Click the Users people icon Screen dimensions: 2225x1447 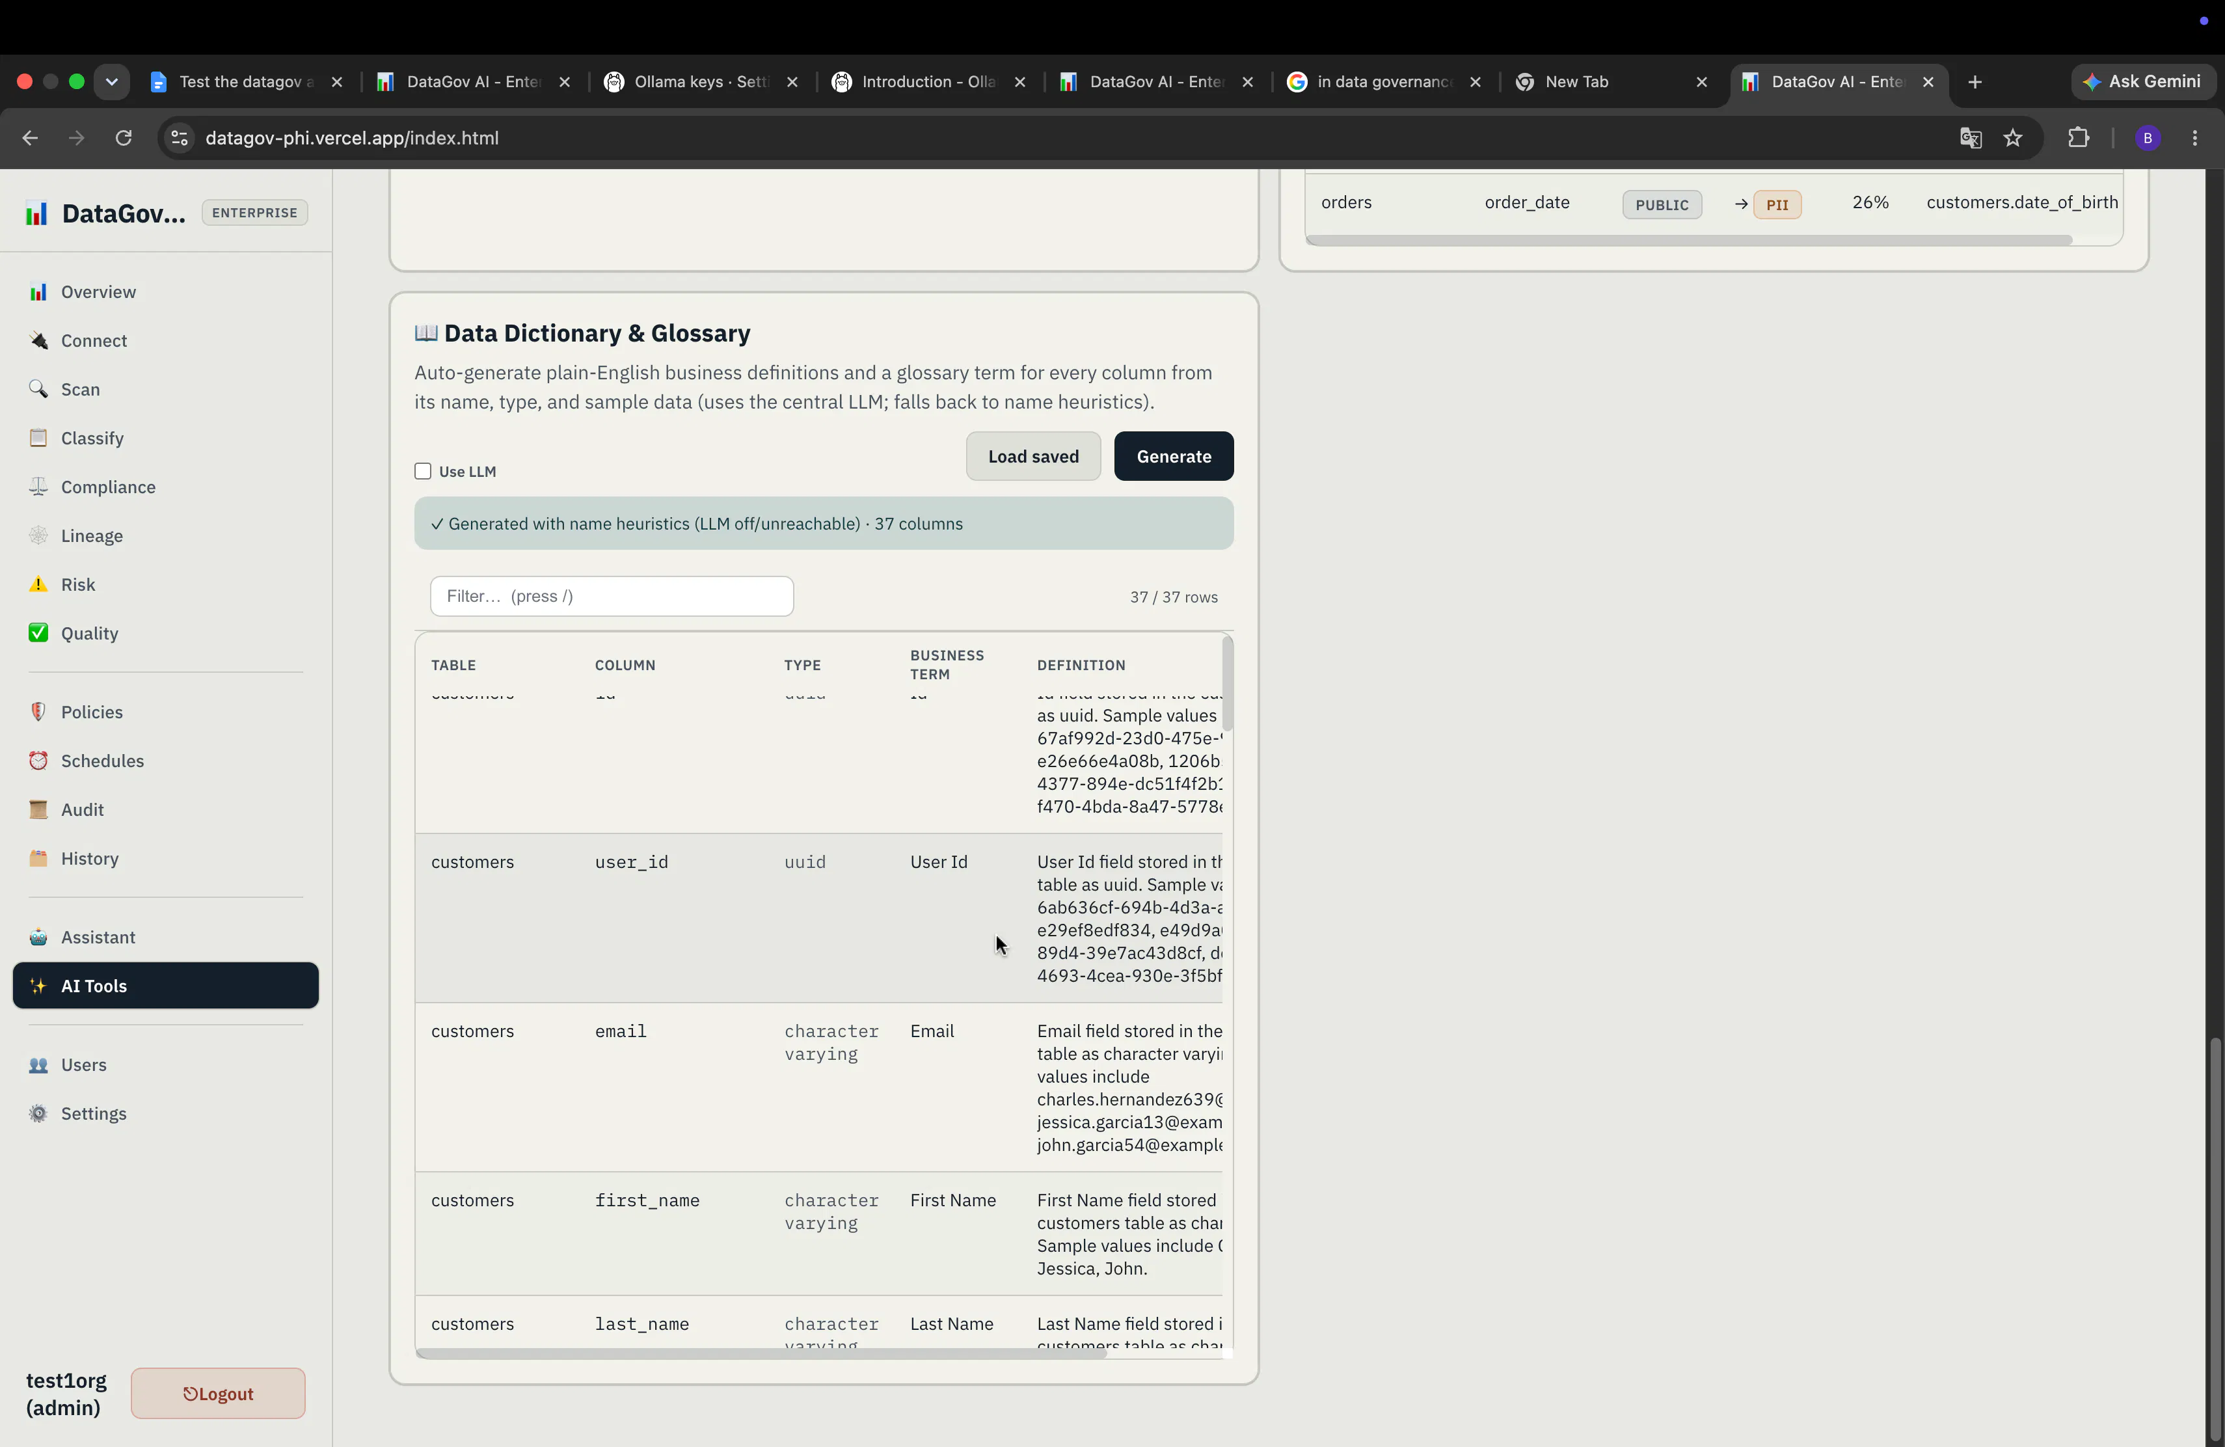[38, 1064]
